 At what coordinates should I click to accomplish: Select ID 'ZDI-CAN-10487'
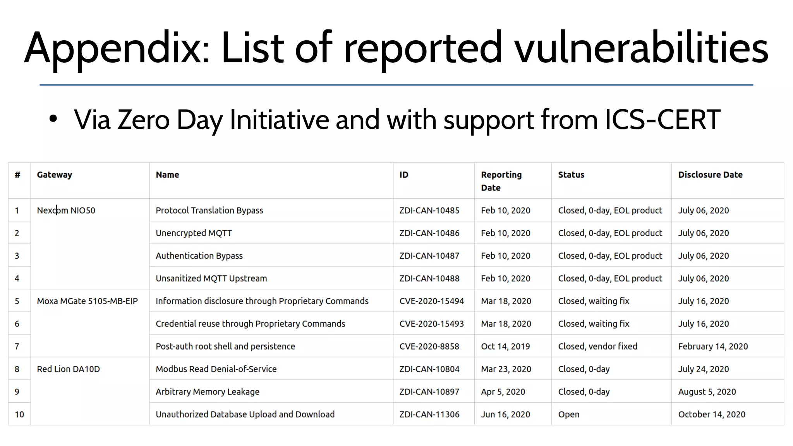pos(429,256)
